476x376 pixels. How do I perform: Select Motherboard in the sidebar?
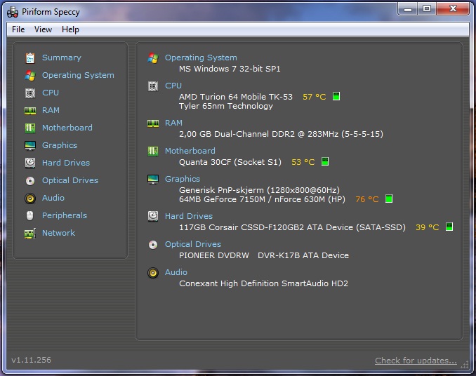67,128
